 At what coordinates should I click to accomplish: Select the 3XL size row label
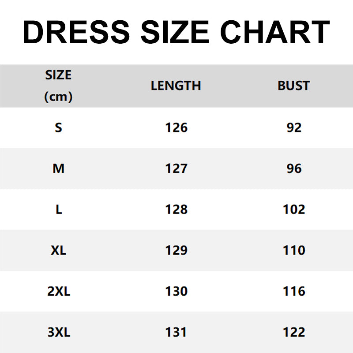(x=59, y=332)
